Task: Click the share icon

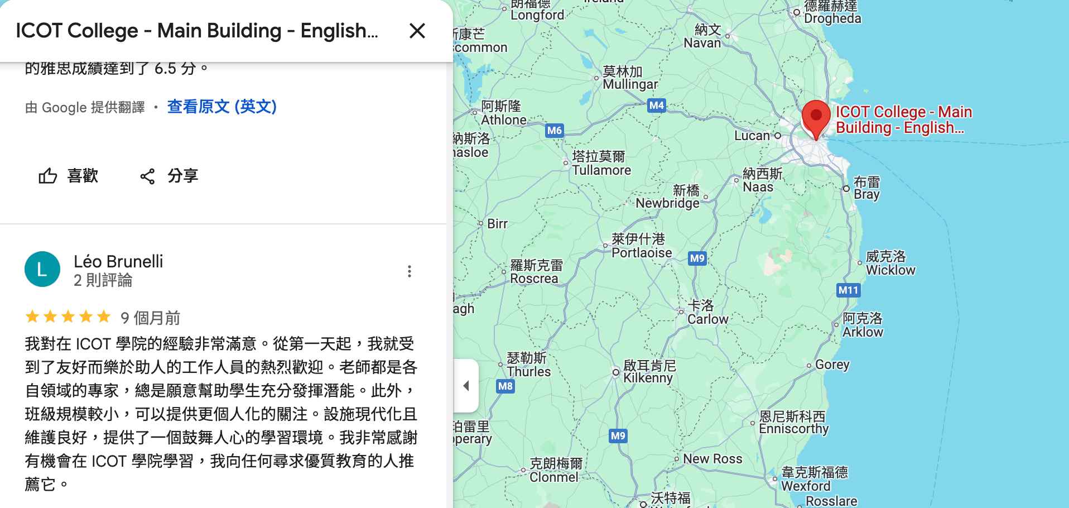Action: [x=147, y=176]
